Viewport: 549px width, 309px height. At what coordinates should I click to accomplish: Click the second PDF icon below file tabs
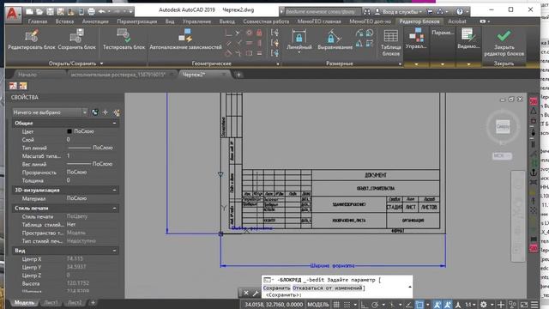click(x=23, y=86)
